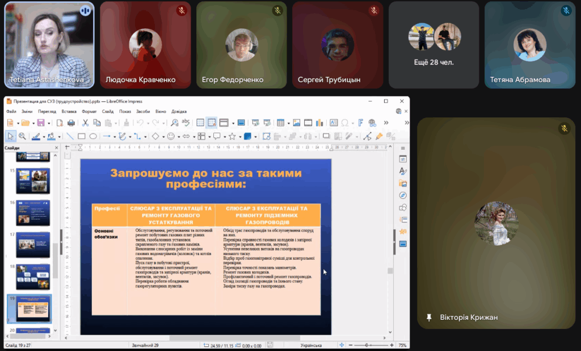Click the Cut scissors icon

[85, 122]
